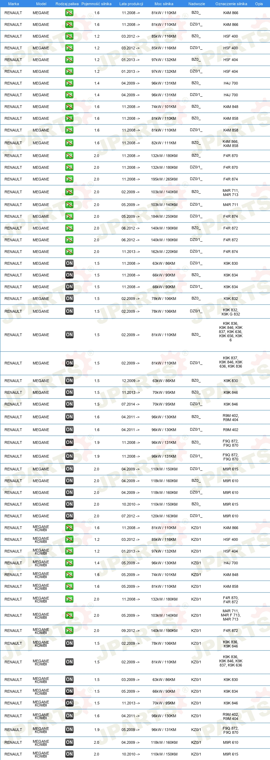Screen dimensions: 270x760
Task: Click diesel ON icon in MEGANE DZ0/1_ R9M 402 row
Action: point(69,430)
